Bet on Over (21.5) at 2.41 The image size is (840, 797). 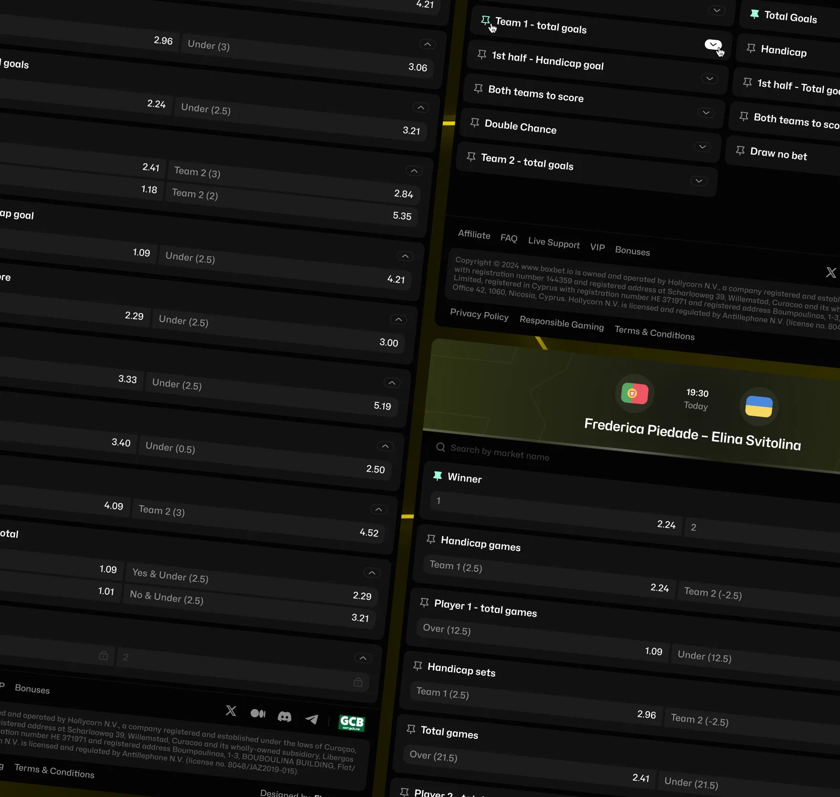pyautogui.click(x=529, y=766)
